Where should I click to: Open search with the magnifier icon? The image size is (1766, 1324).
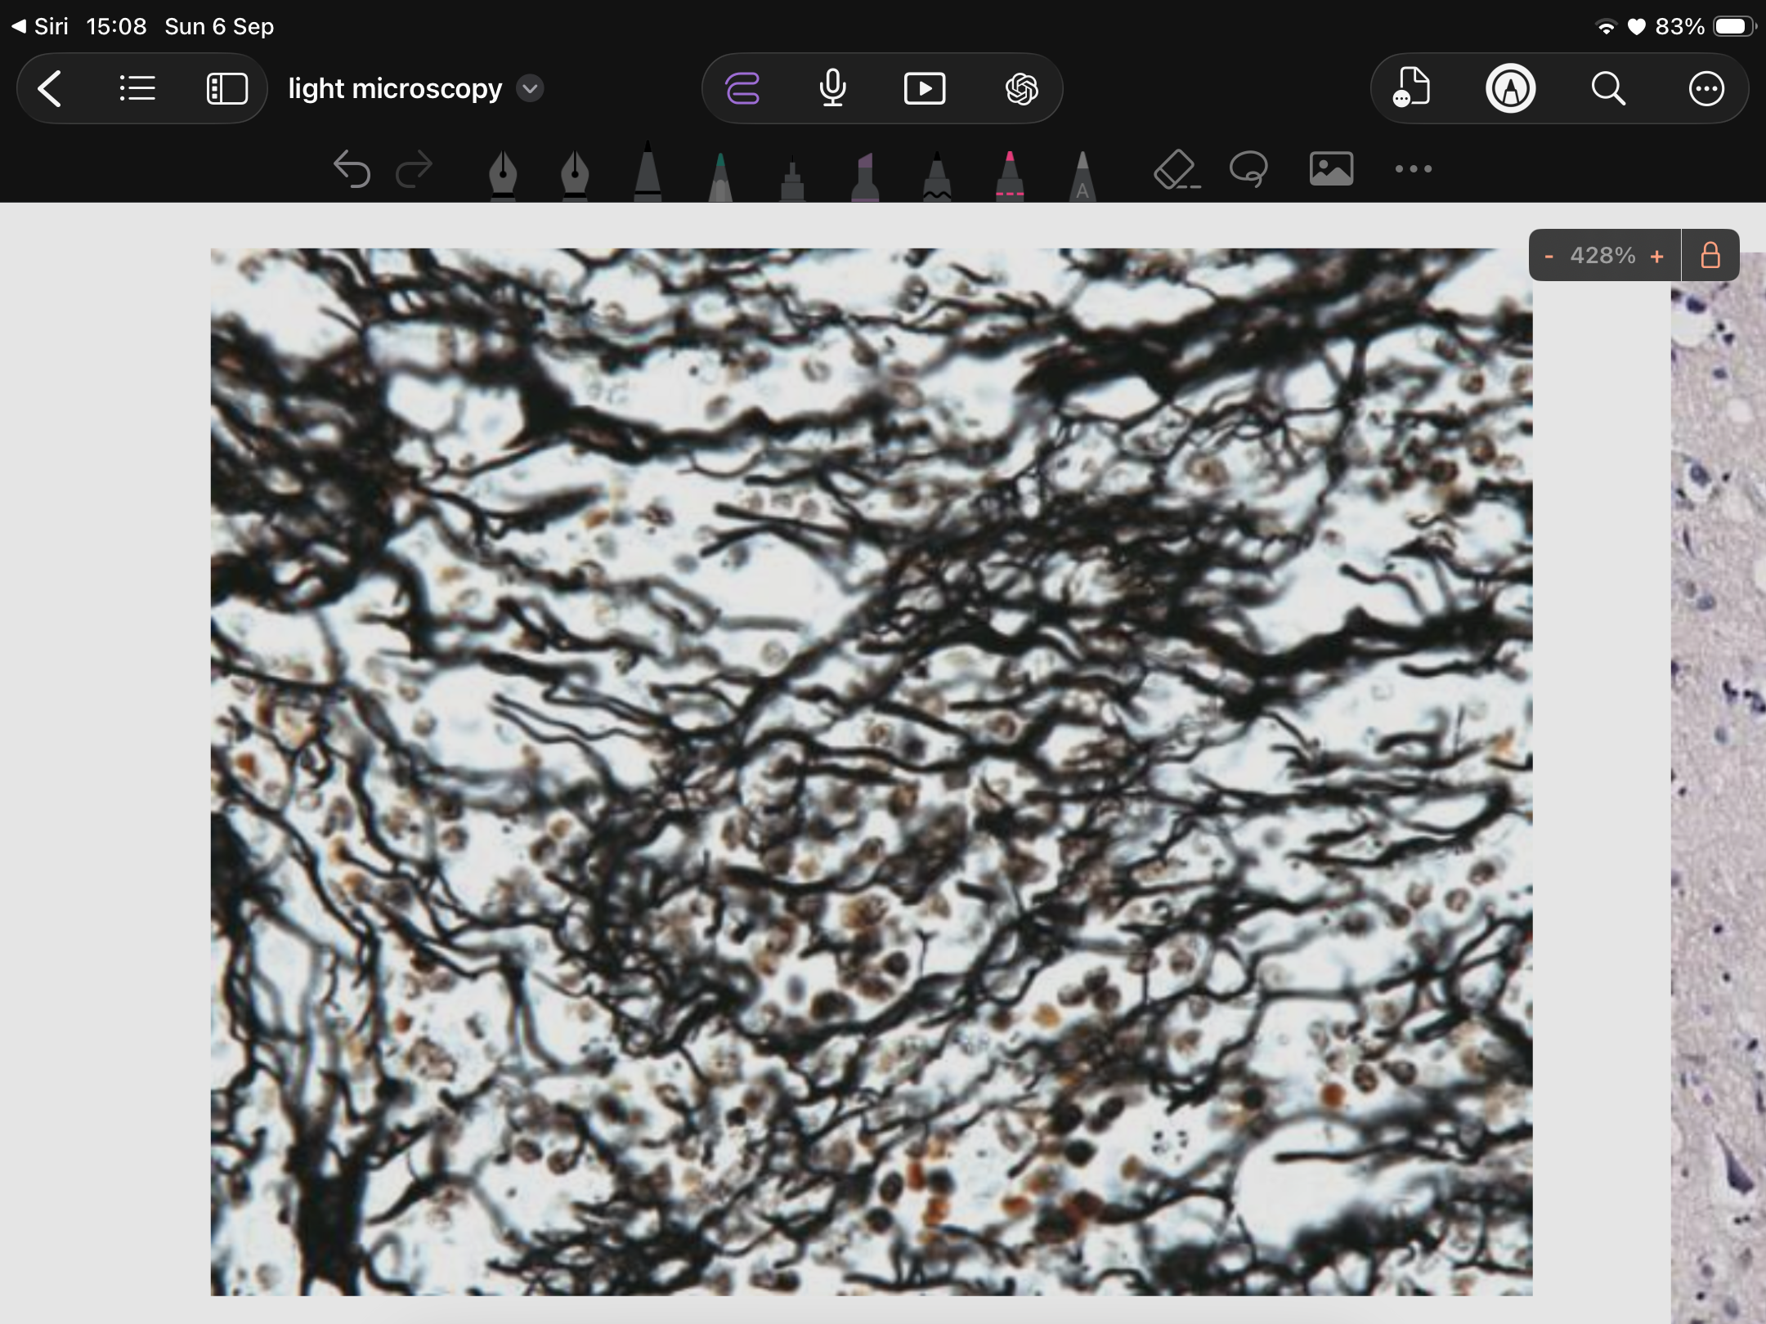coord(1608,88)
